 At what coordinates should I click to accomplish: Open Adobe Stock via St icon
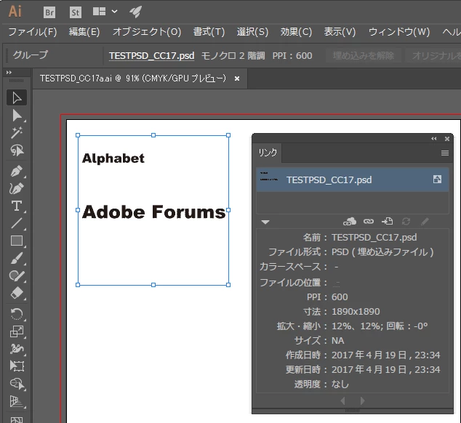pyautogui.click(x=76, y=12)
